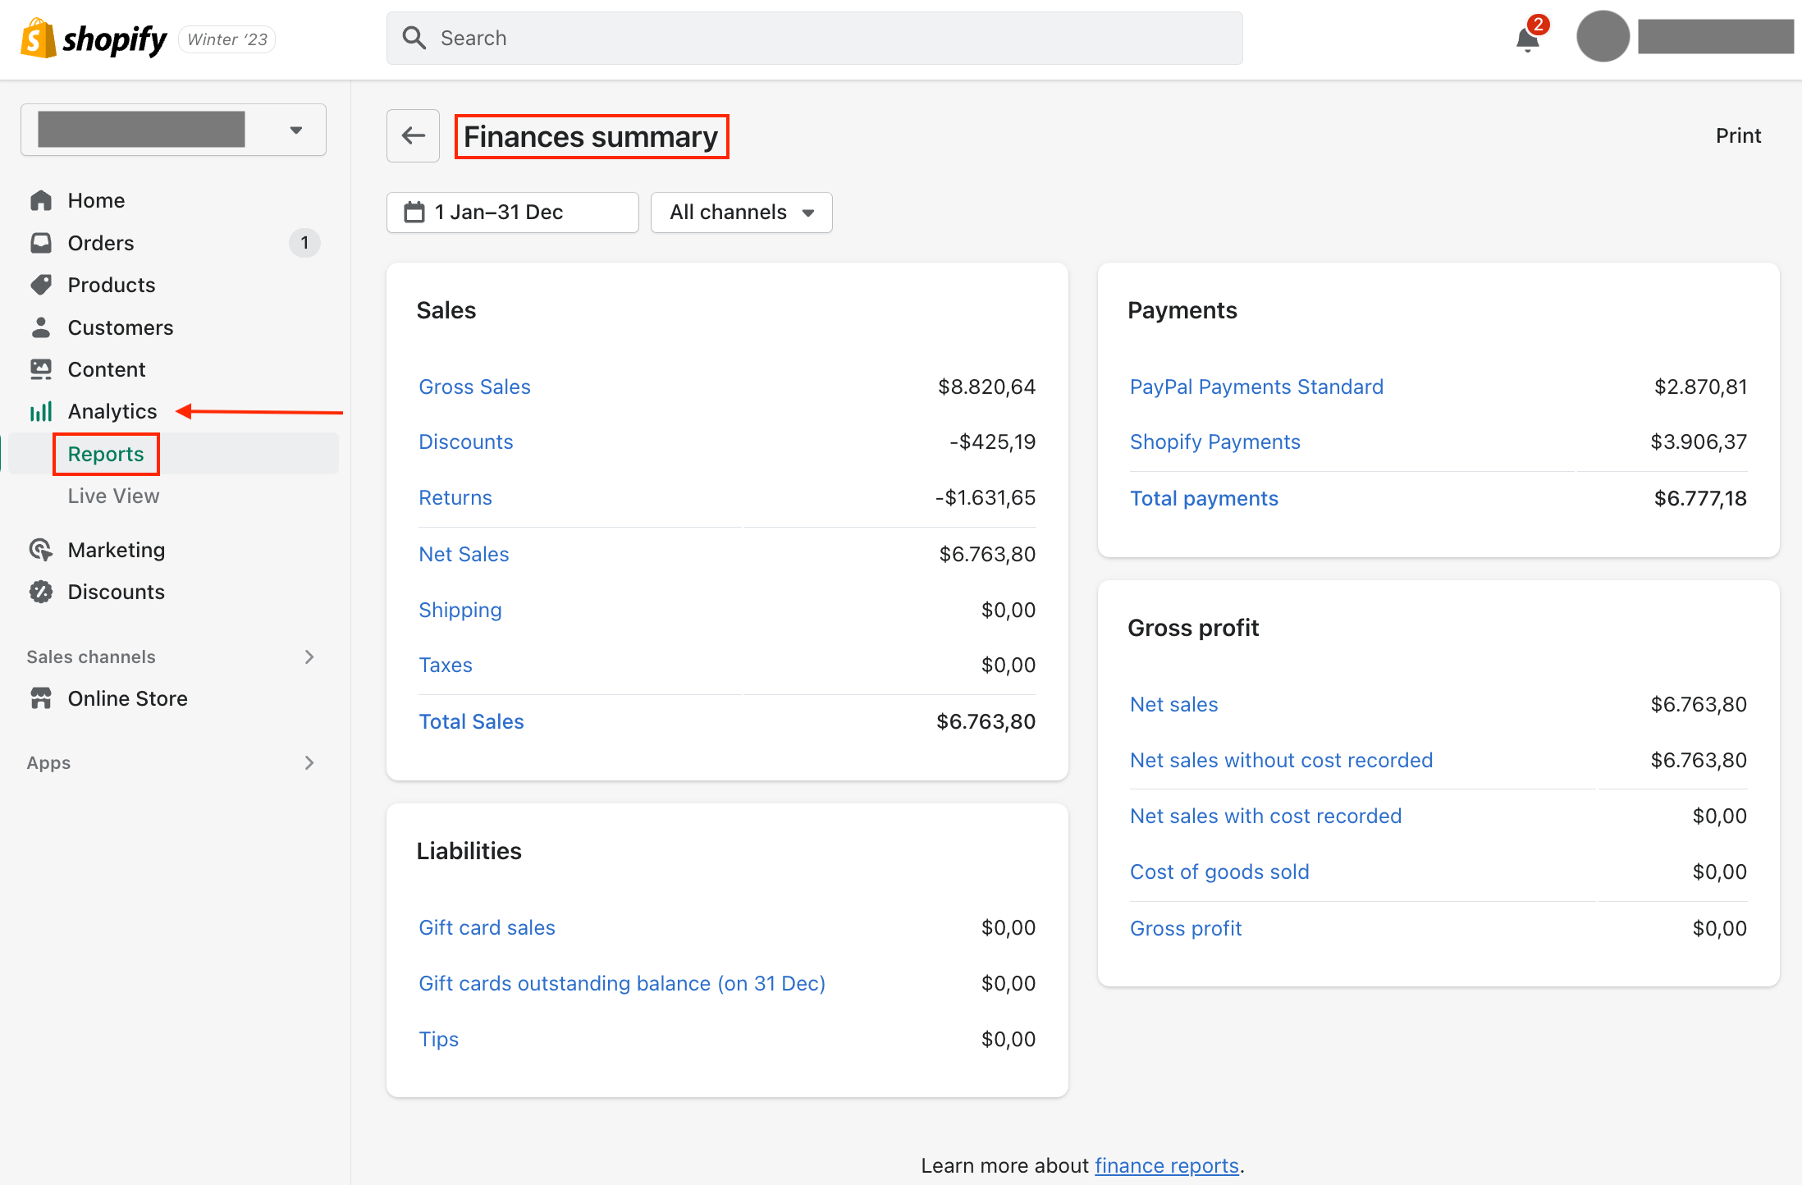Select the Online Store channel
This screenshot has height=1185, width=1802.
(128, 697)
